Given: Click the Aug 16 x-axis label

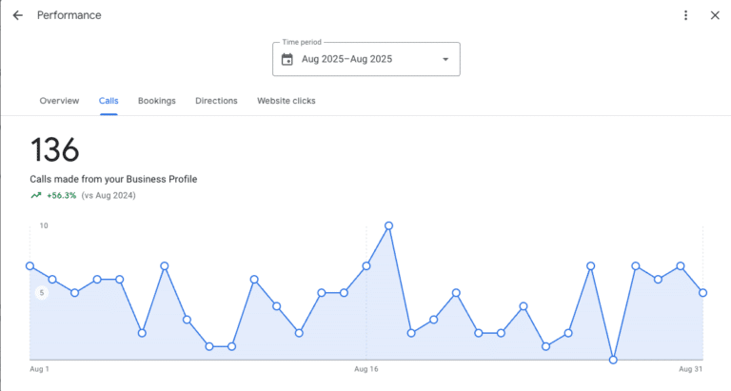Looking at the screenshot, I should [366, 368].
